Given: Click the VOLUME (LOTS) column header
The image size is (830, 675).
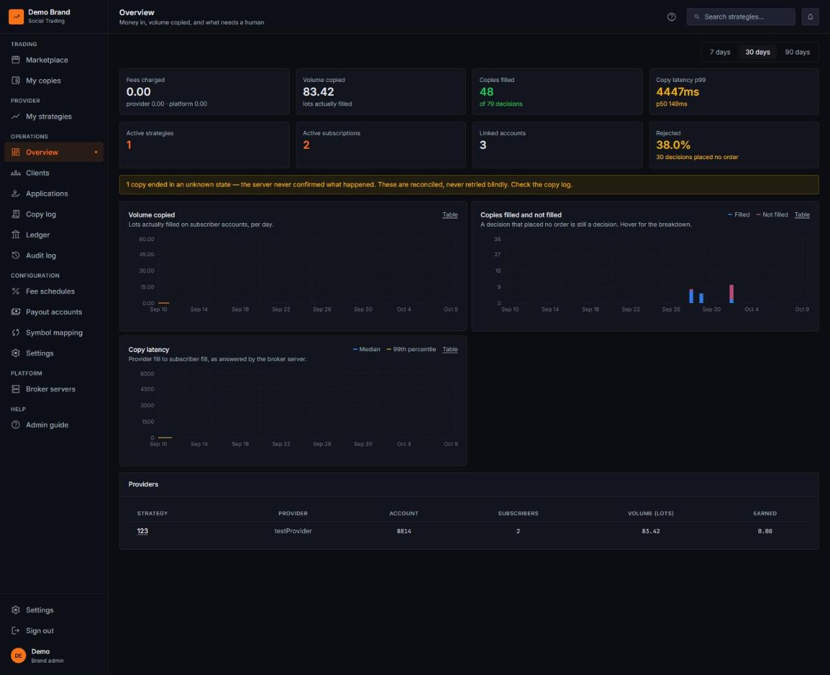Looking at the screenshot, I should [650, 513].
